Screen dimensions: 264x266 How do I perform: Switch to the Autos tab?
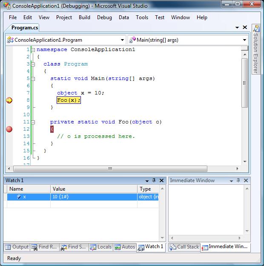pyautogui.click(x=125, y=247)
